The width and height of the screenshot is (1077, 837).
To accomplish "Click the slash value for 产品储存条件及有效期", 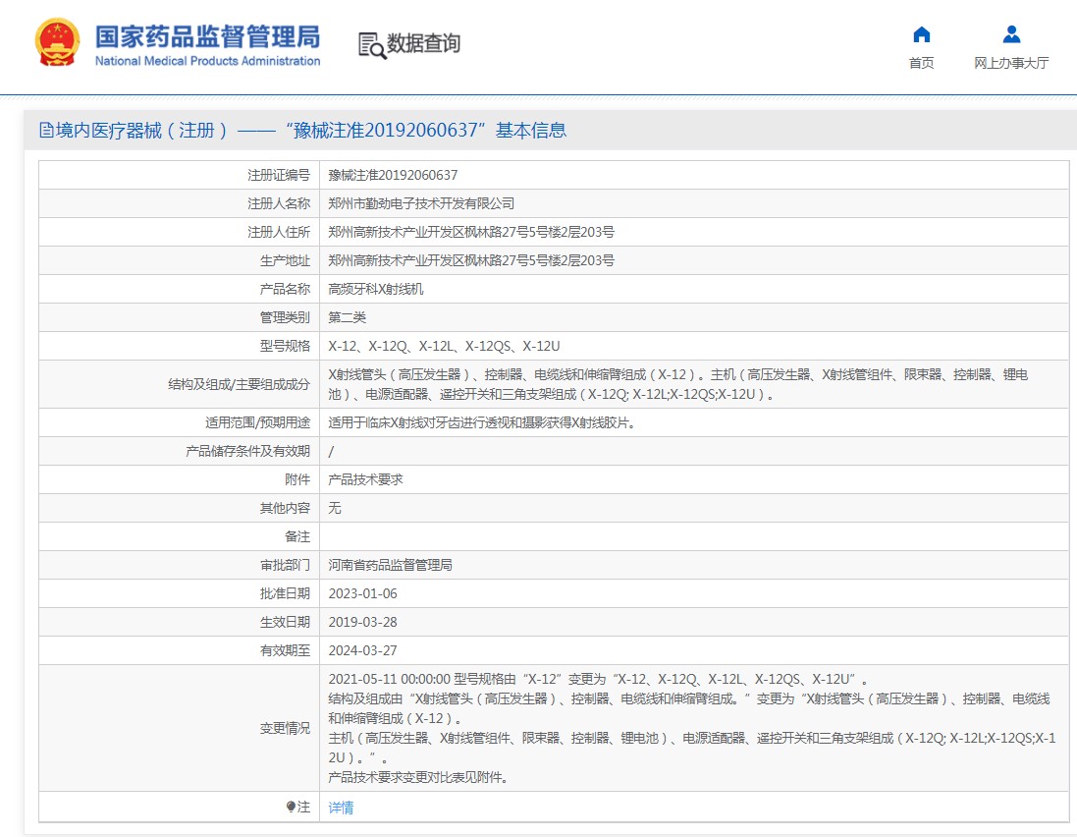I will 331,452.
